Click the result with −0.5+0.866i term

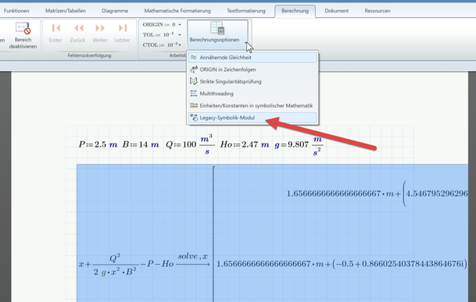point(342,264)
